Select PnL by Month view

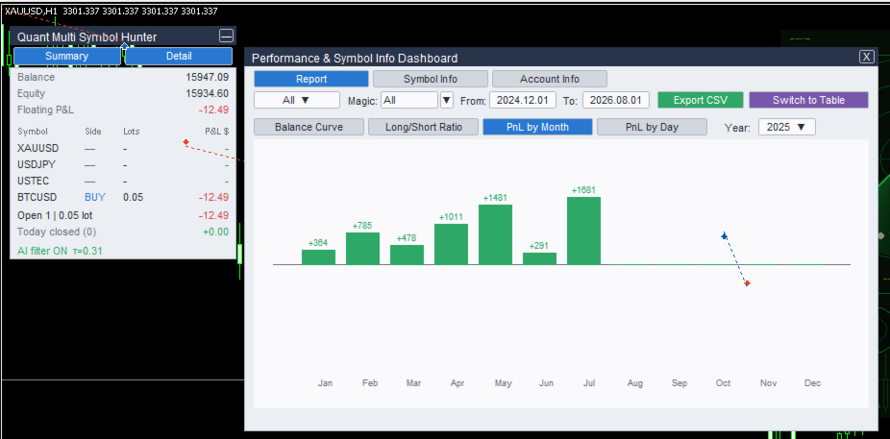(x=537, y=127)
